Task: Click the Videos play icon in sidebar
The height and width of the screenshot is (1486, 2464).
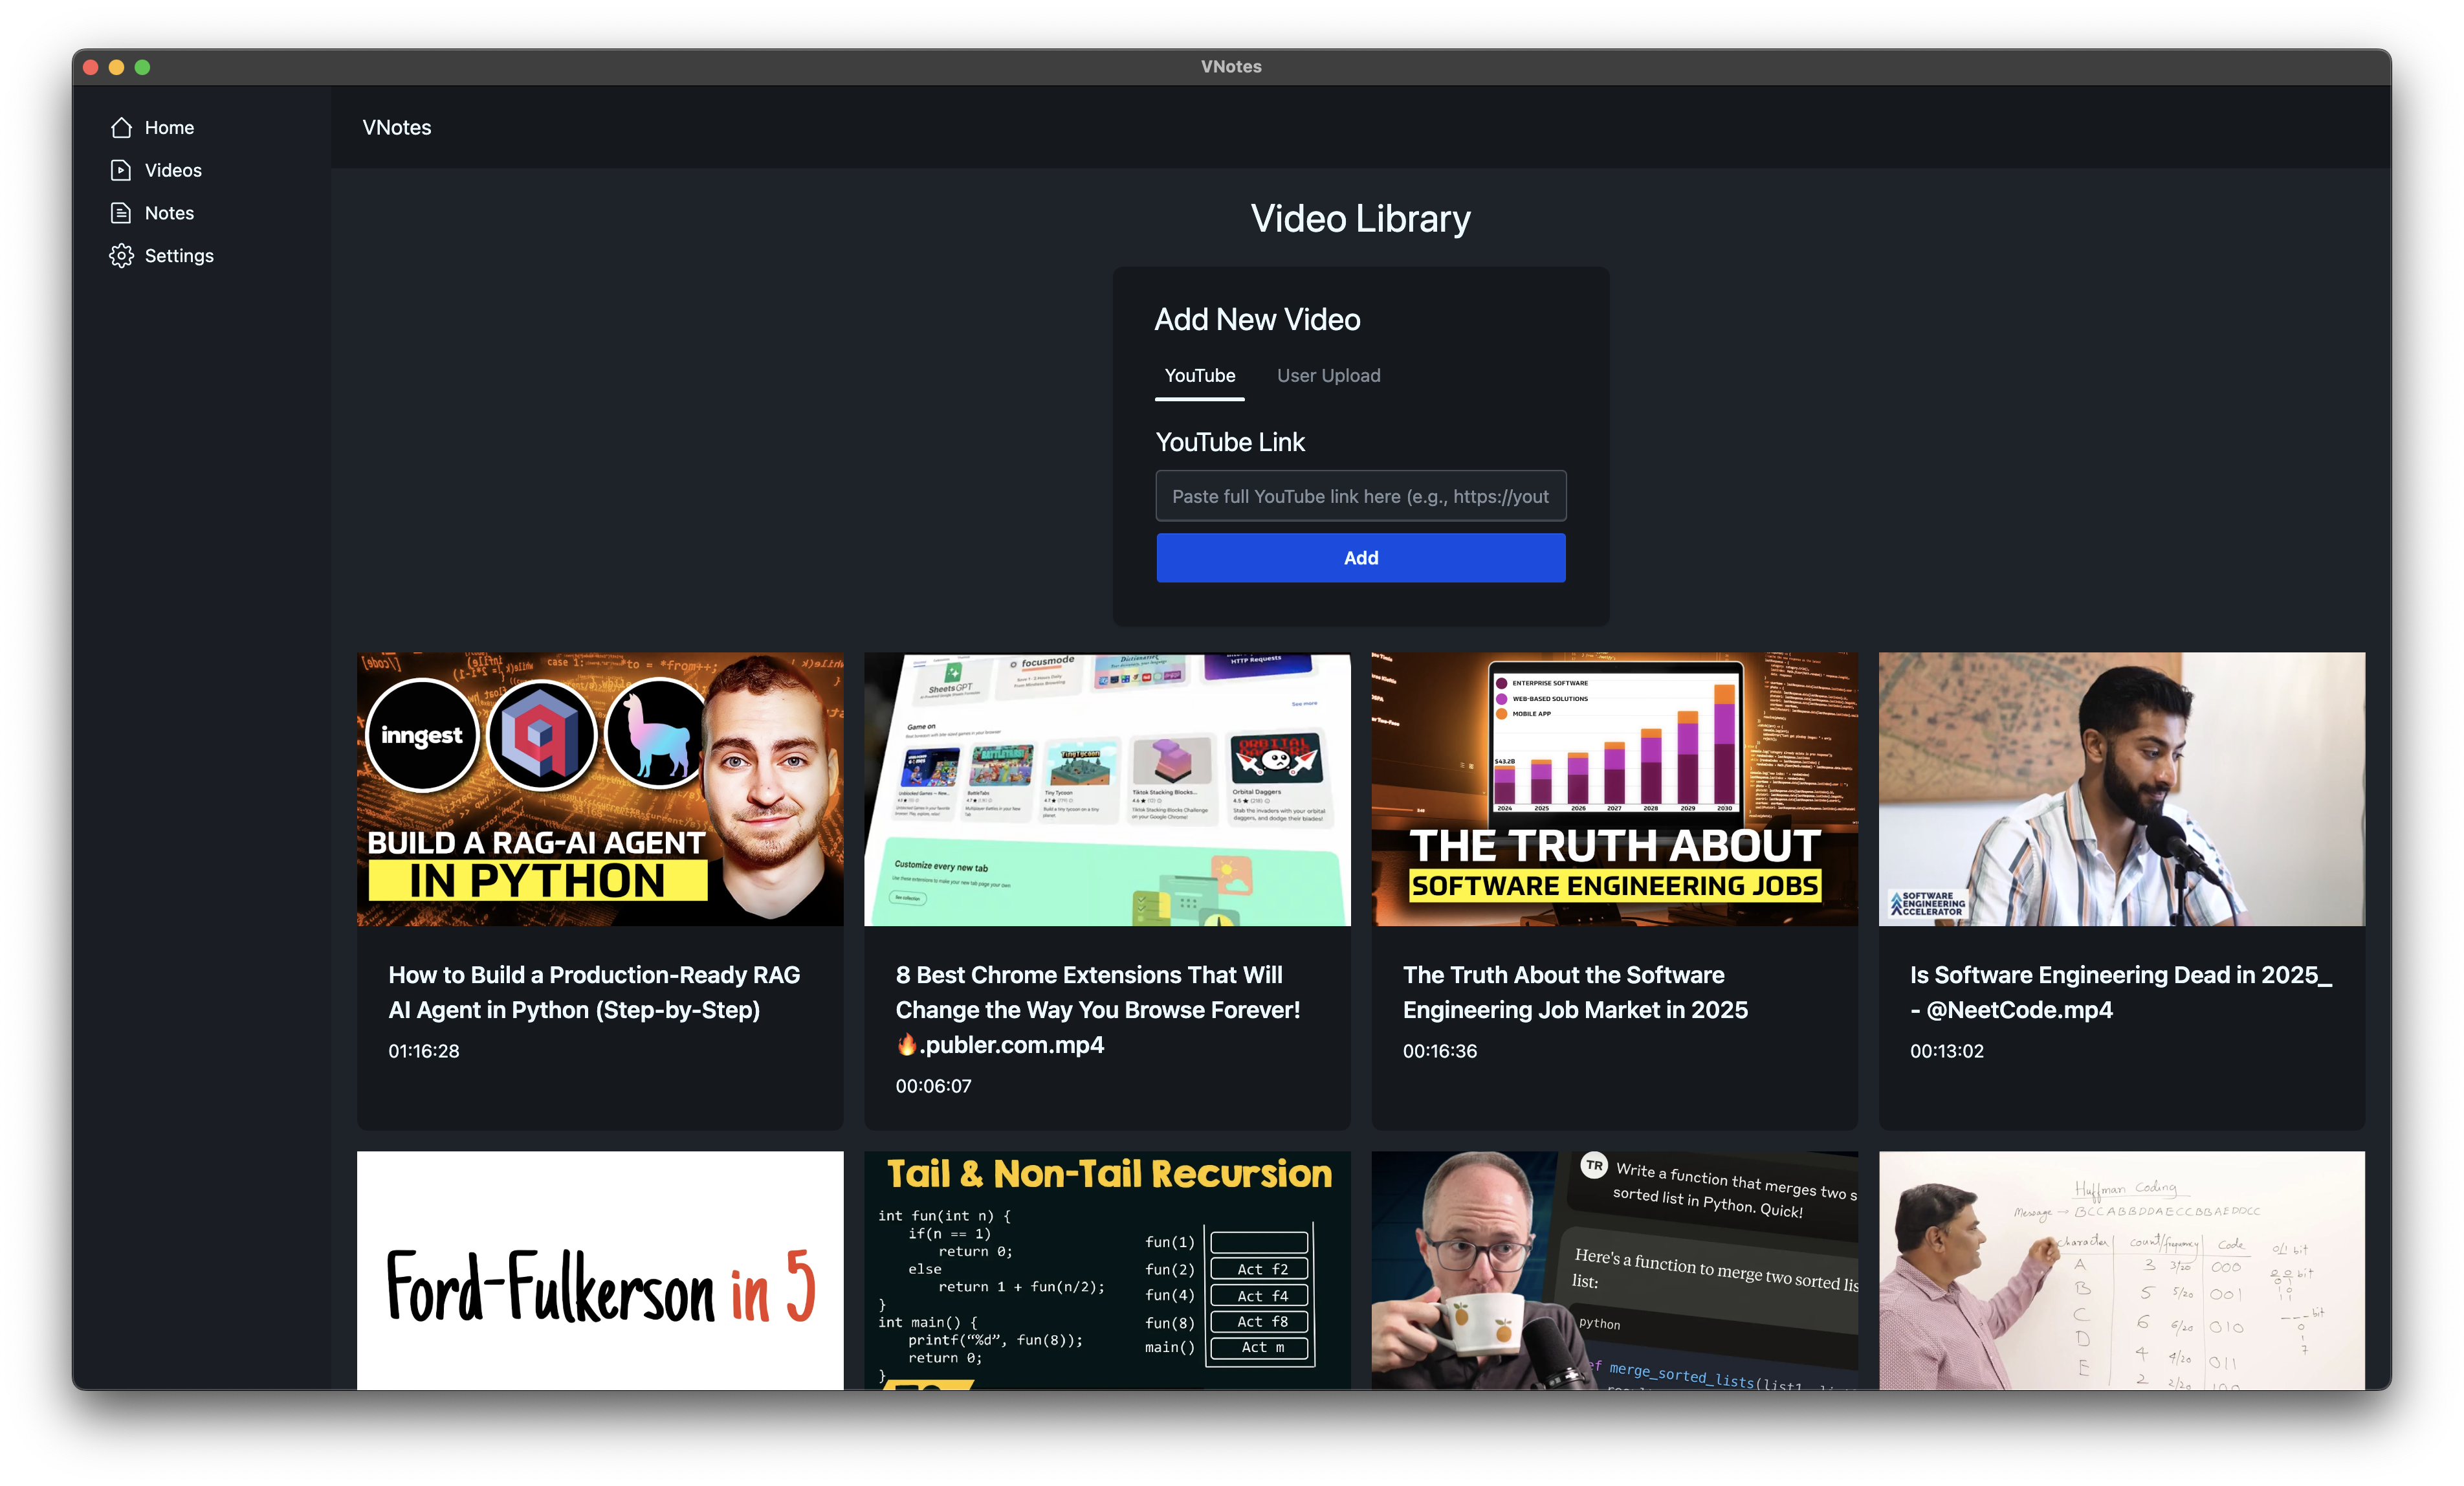Action: 121,170
